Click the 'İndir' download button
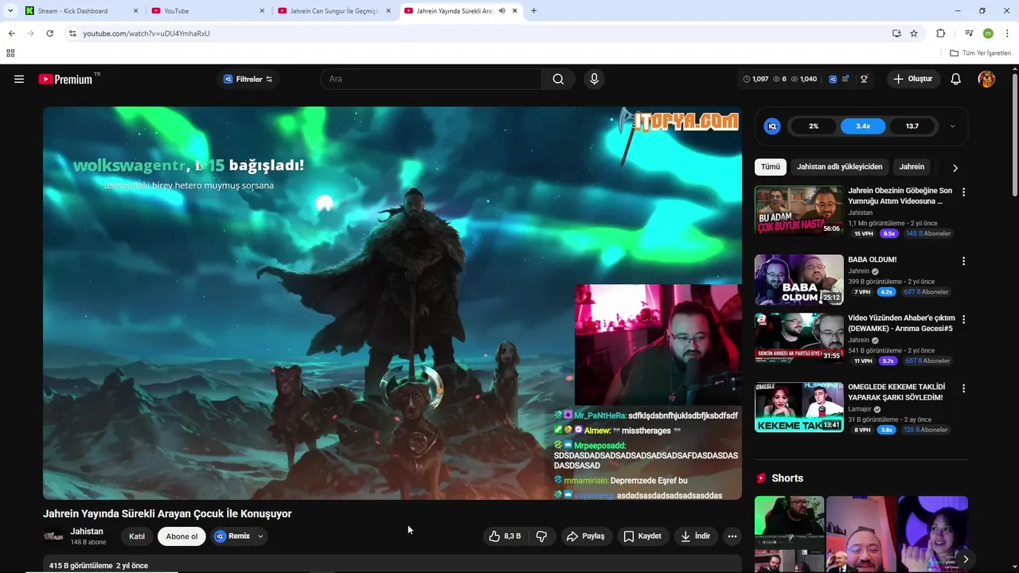Image resolution: width=1019 pixels, height=573 pixels. tap(695, 536)
